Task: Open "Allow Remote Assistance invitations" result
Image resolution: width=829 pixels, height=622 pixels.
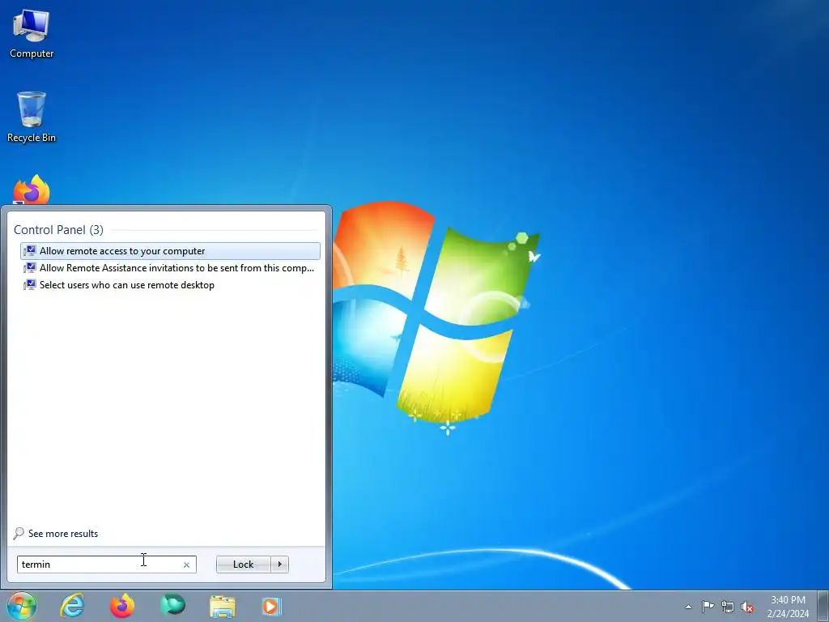Action: (170, 267)
